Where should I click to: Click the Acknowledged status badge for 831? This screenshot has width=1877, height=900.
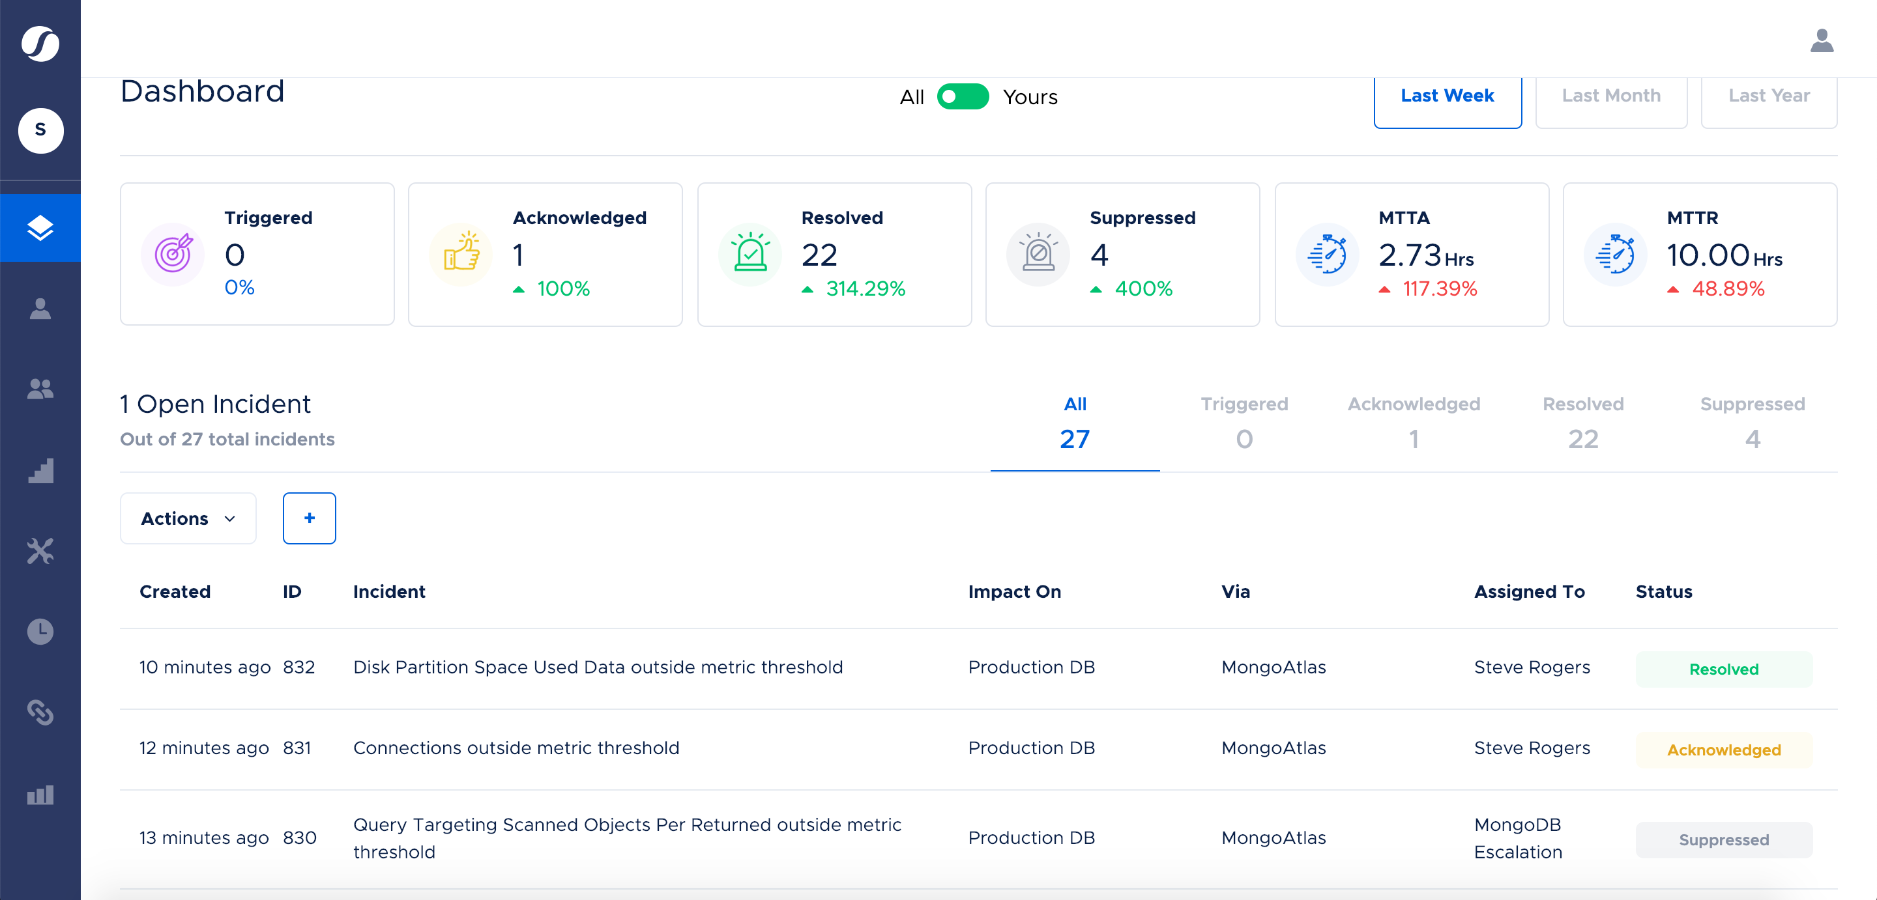tap(1724, 750)
